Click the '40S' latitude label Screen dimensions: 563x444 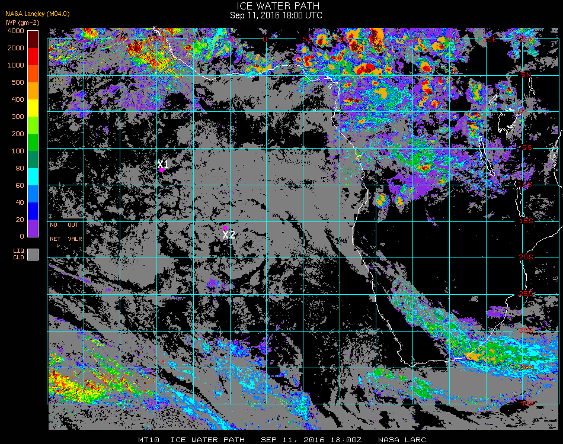527,403
